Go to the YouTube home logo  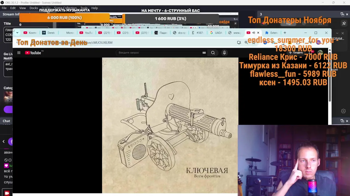click(x=33, y=53)
